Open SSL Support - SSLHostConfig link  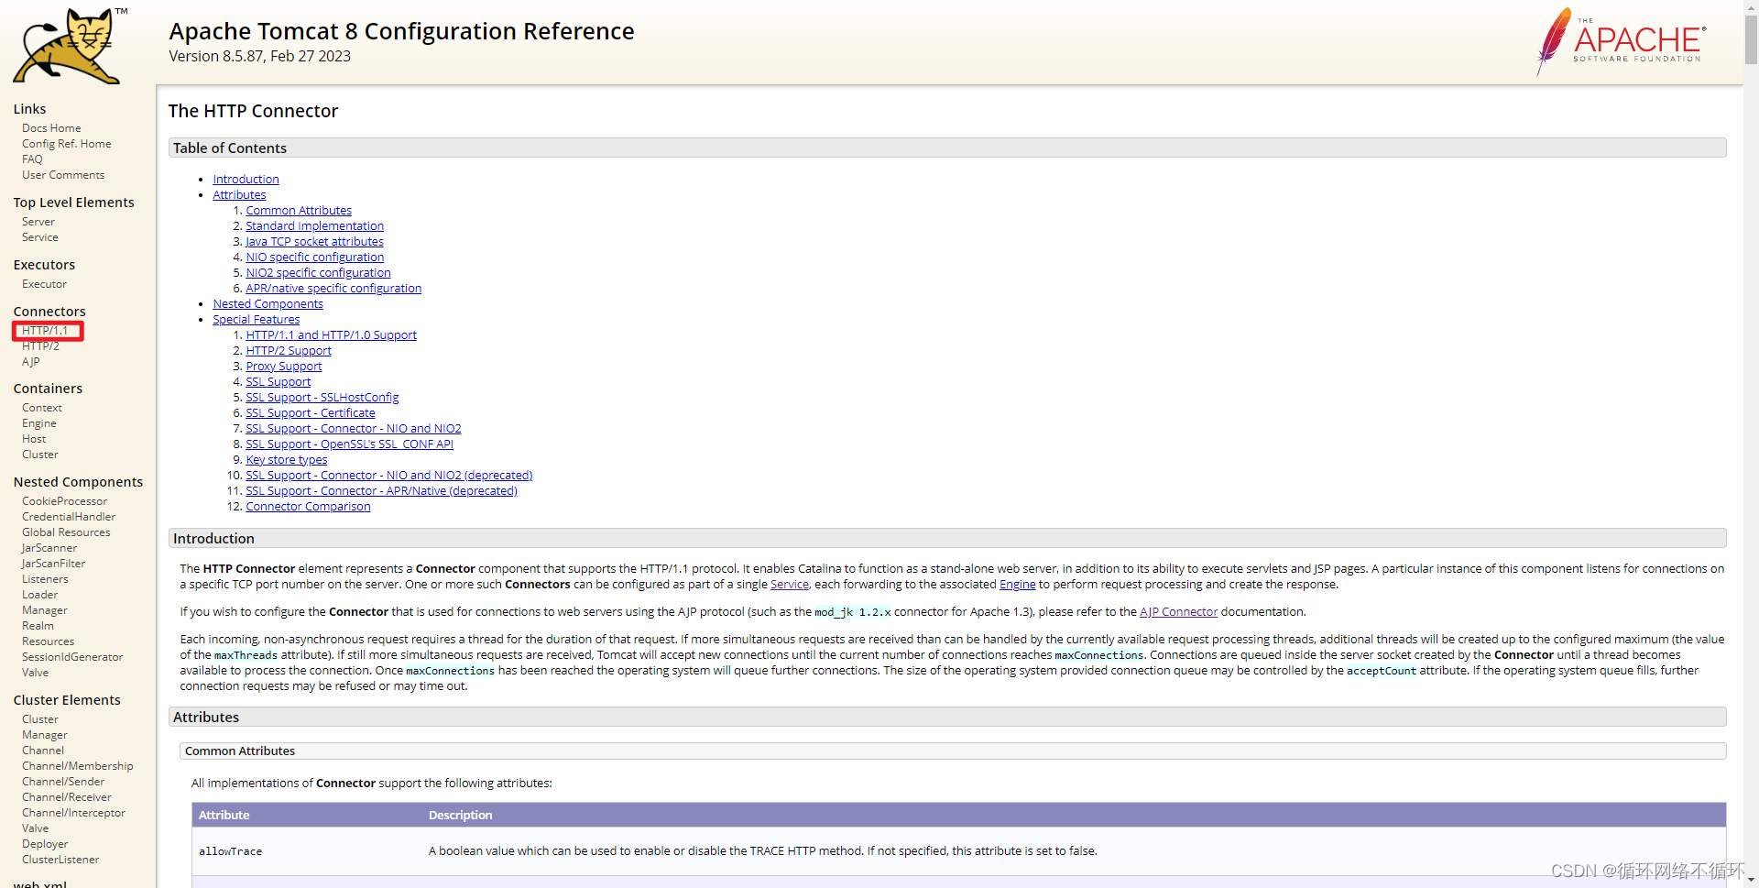(322, 398)
